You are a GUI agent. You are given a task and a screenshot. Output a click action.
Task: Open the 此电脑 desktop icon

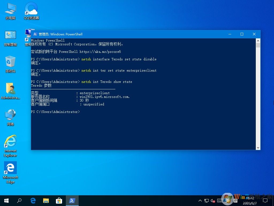(10, 11)
